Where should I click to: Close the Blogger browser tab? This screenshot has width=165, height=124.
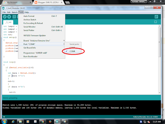62,2
